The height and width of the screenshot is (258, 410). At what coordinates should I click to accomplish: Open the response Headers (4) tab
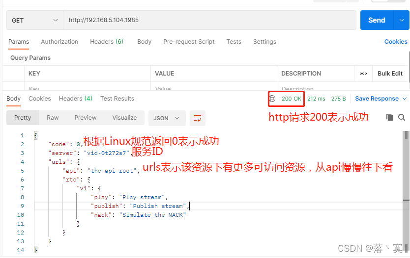pyautogui.click(x=76, y=99)
